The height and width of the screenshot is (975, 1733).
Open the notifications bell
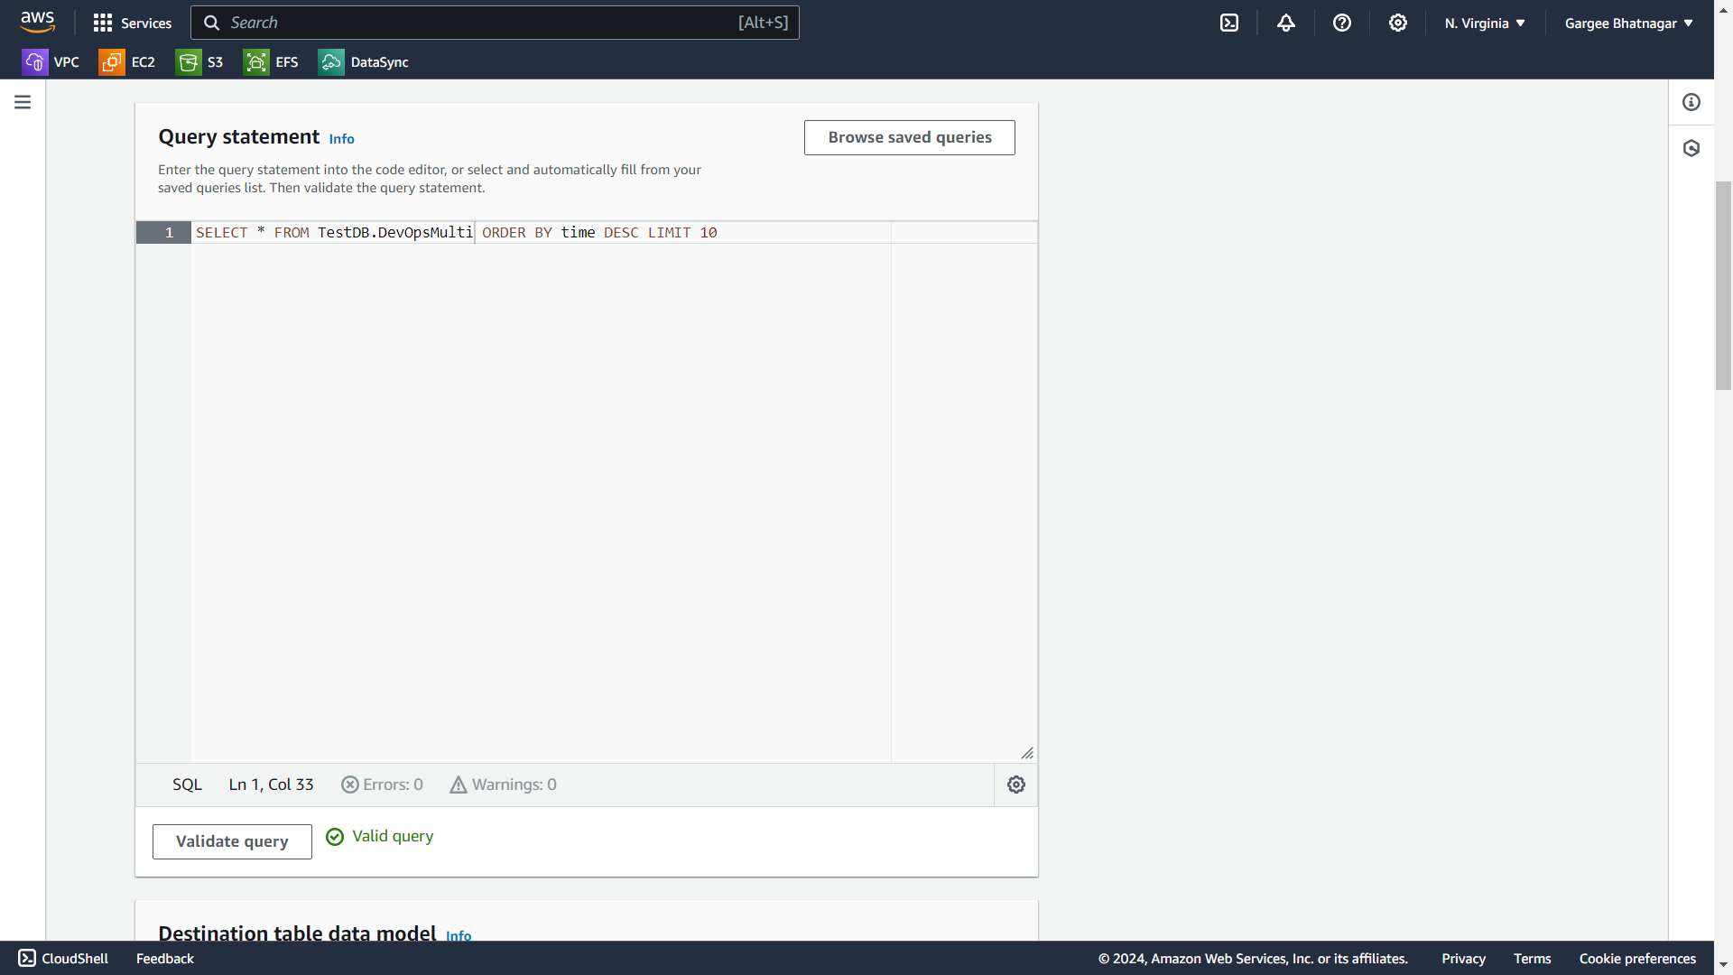point(1286,23)
